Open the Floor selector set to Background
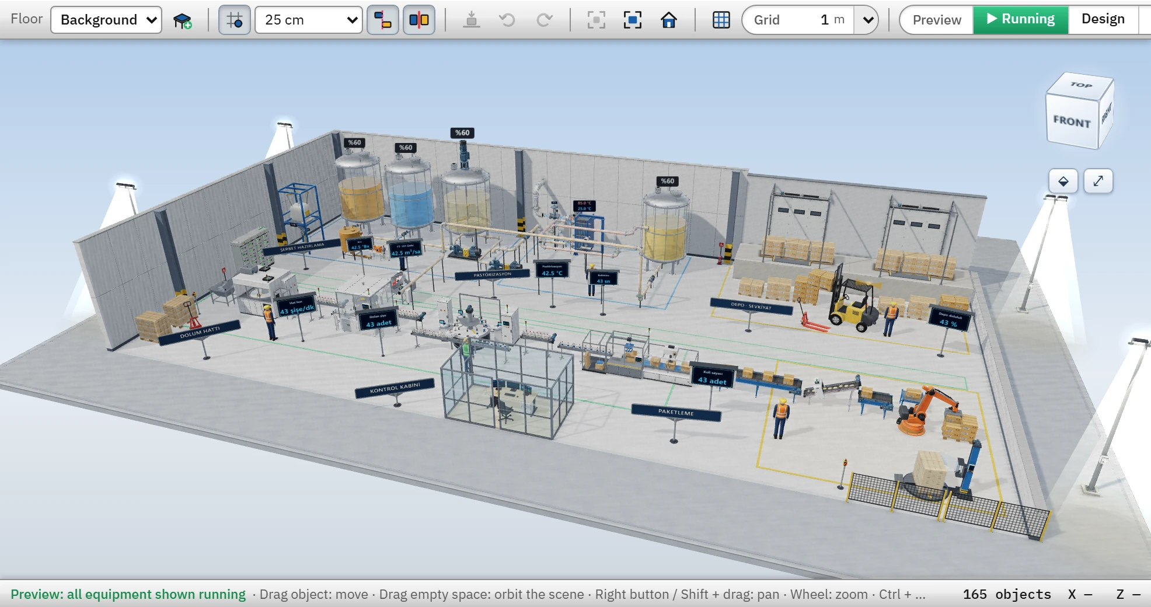 (x=106, y=20)
